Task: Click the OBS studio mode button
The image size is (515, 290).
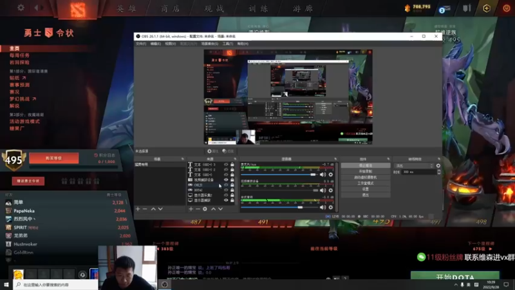Action: pos(366,183)
